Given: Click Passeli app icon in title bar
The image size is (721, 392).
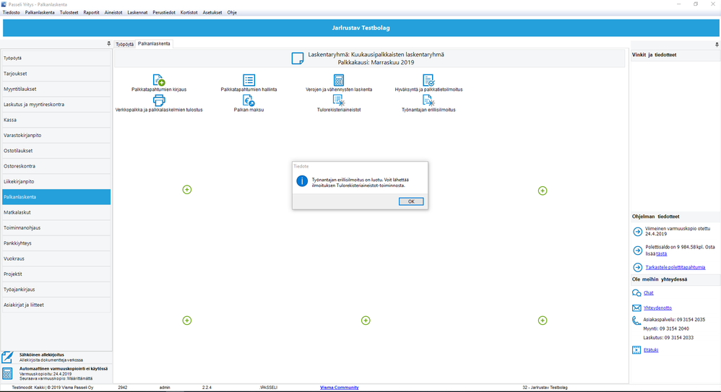Looking at the screenshot, I should (x=4, y=4).
